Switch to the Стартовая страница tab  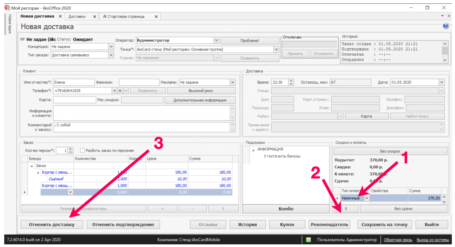coord(126,16)
